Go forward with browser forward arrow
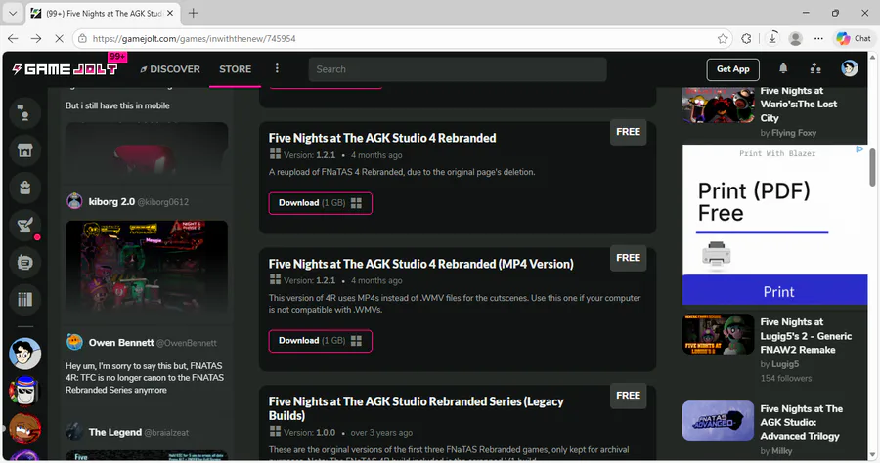This screenshot has height=463, width=880. tap(36, 39)
